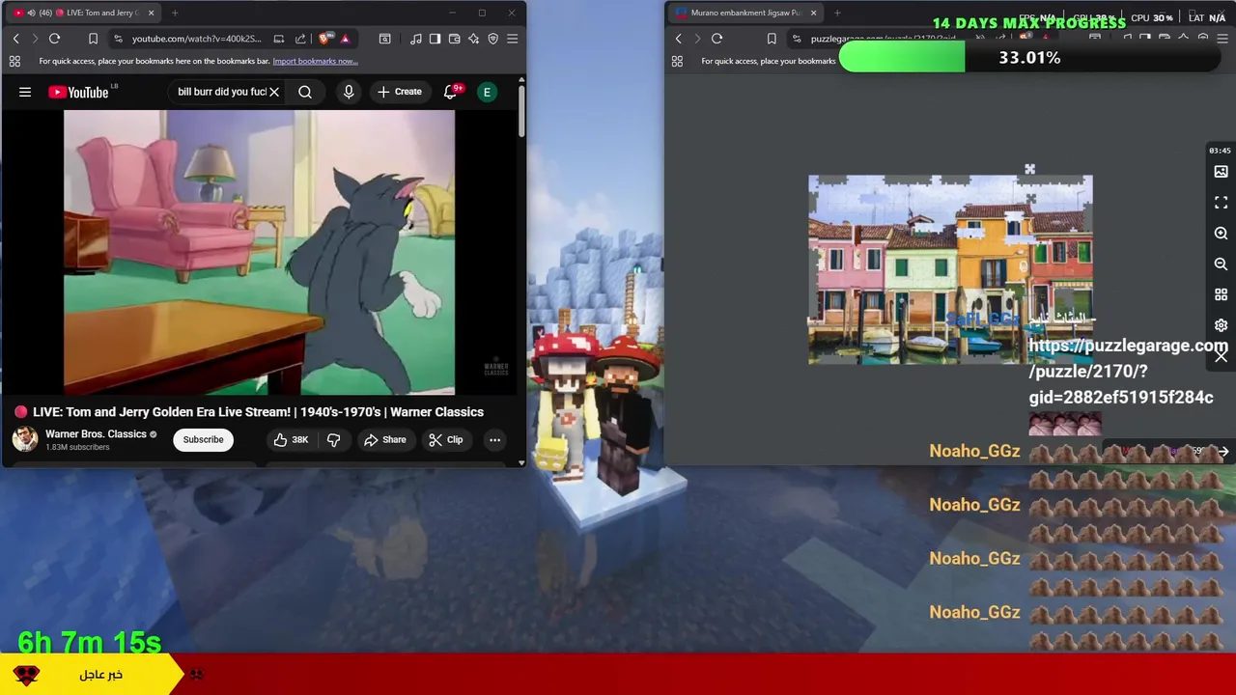Clear the YouTube search text
The height and width of the screenshot is (695, 1236).
pos(274,92)
